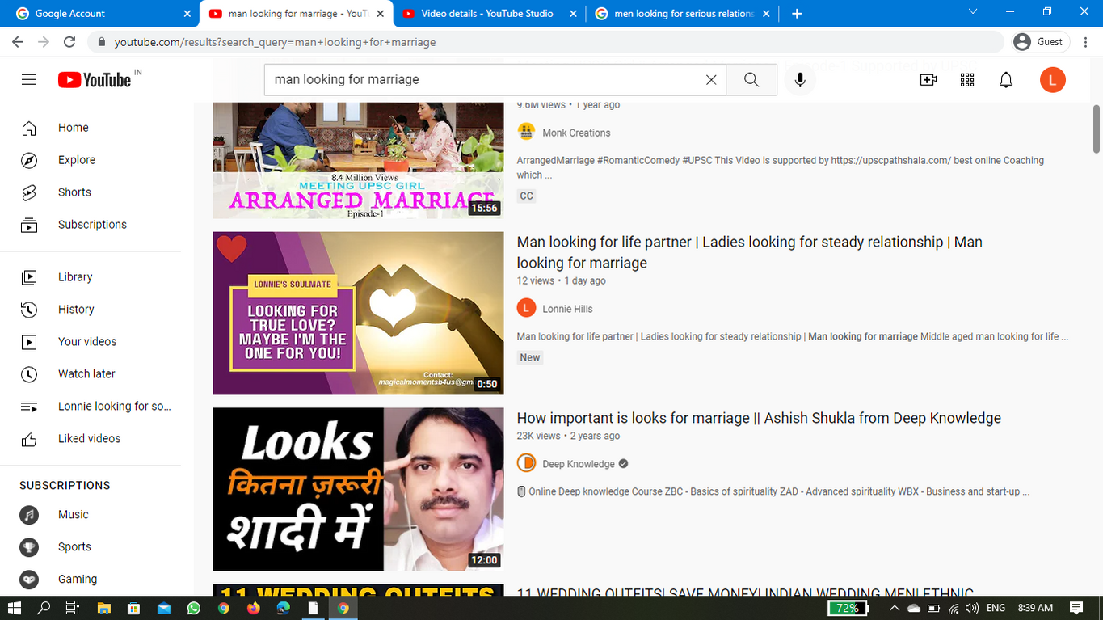Open the Windows notification center
The height and width of the screenshot is (620, 1103).
tap(1076, 608)
